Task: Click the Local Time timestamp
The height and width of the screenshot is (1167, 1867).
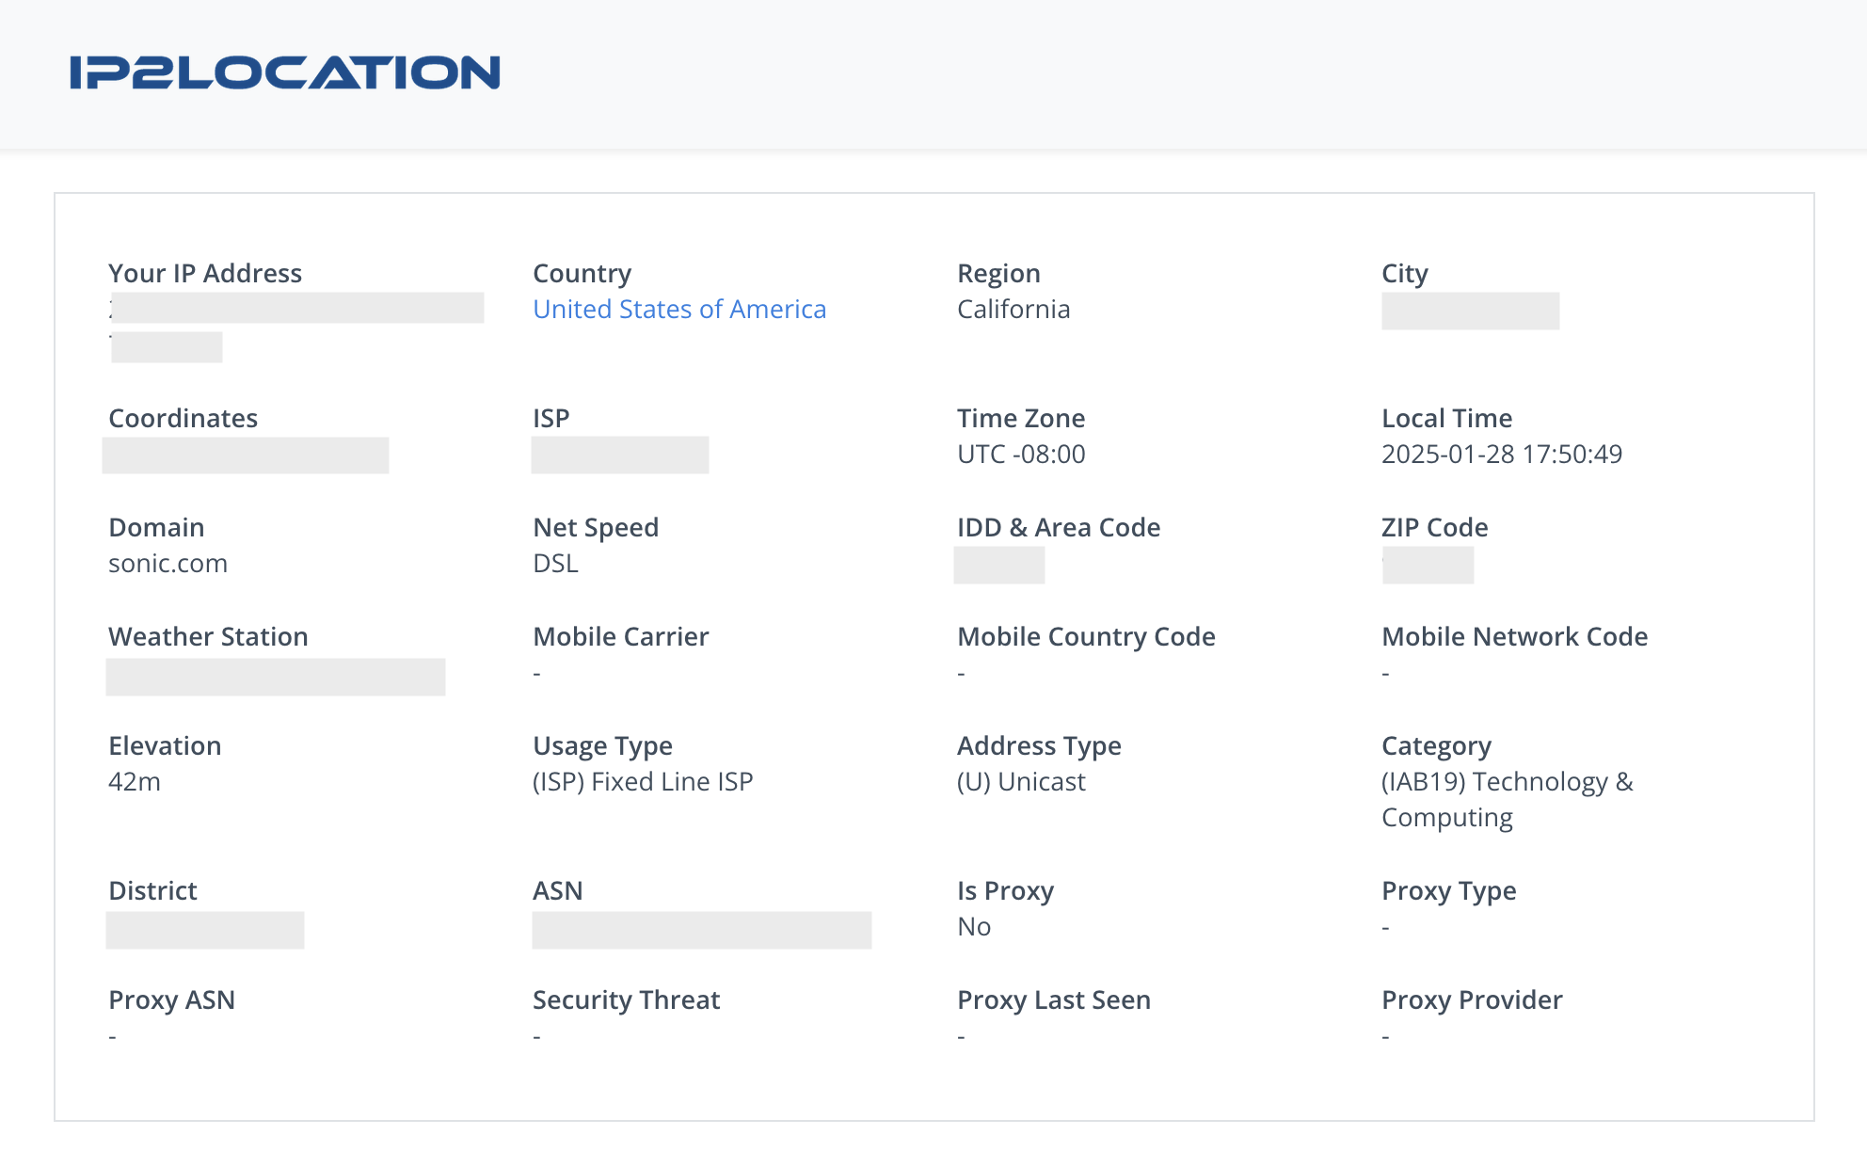Action: pos(1502,454)
